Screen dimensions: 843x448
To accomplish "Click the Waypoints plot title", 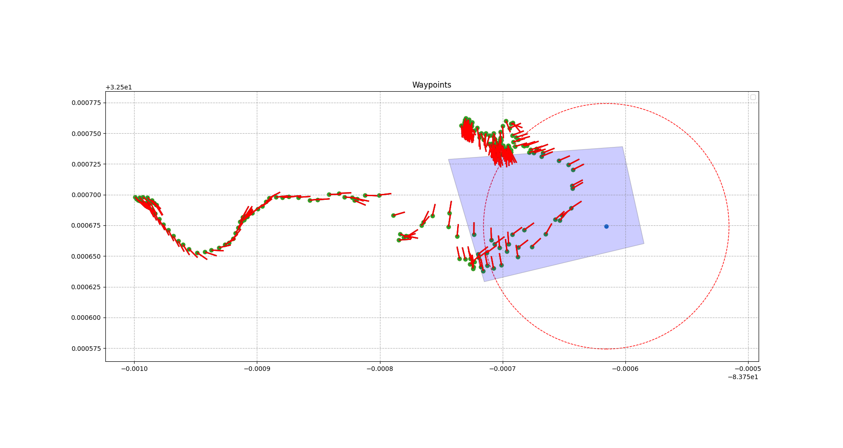I will point(432,85).
